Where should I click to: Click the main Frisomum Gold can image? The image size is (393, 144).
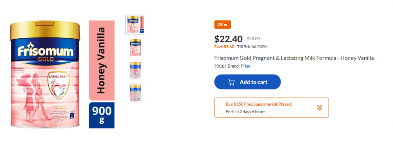coord(45,75)
